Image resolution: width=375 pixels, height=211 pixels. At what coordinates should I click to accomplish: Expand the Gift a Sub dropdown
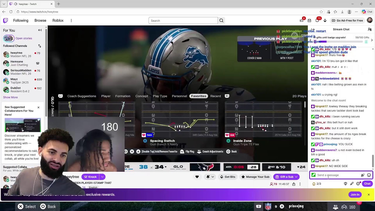coord(296,177)
